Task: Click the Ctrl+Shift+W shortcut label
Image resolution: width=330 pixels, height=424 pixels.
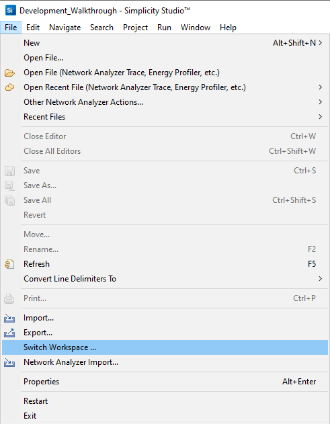Action: 292,151
